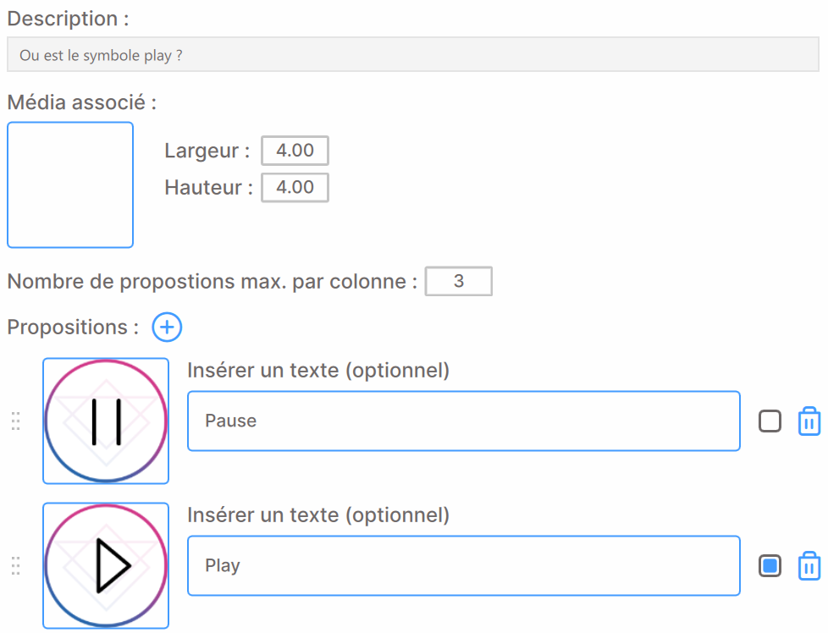Select the Play symbol image
This screenshot has width=828, height=633.
pyautogui.click(x=106, y=565)
